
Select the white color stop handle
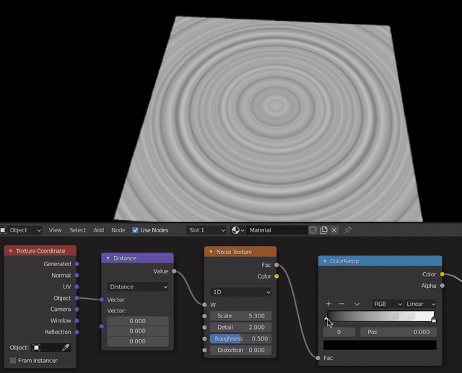pos(434,320)
